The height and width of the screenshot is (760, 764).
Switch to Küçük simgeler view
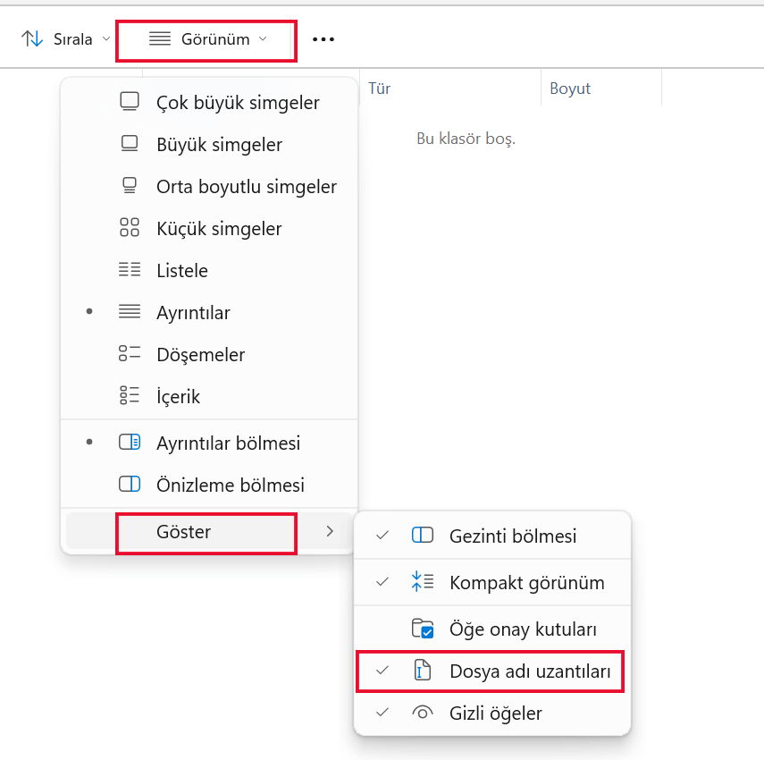209,228
